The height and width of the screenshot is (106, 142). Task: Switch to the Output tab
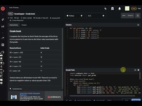tap(24, 25)
